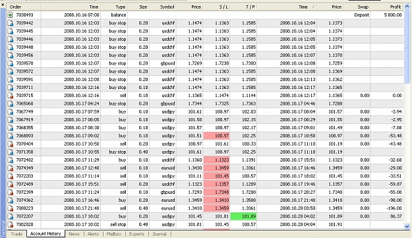The height and width of the screenshot is (238, 412).
Task: Select the eurusd symbol in order 7074349 row
Action: (x=168, y=168)
